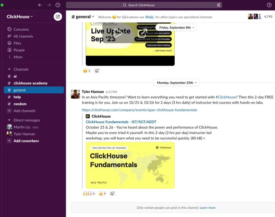
Task: Collapse the 80 kB preview image
Action: pos(204,138)
